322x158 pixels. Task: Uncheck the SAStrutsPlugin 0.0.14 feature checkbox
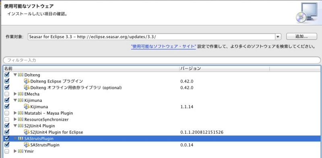(7, 145)
